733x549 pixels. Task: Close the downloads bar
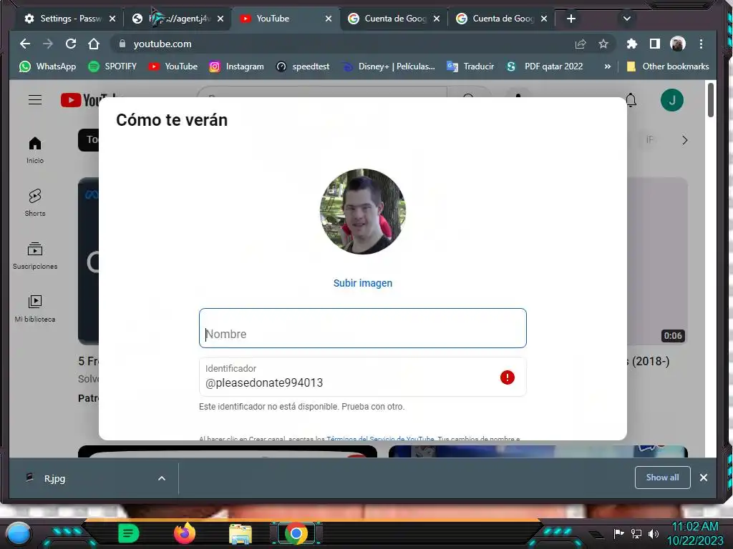(703, 478)
